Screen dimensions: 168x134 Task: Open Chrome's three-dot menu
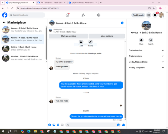[165, 8]
